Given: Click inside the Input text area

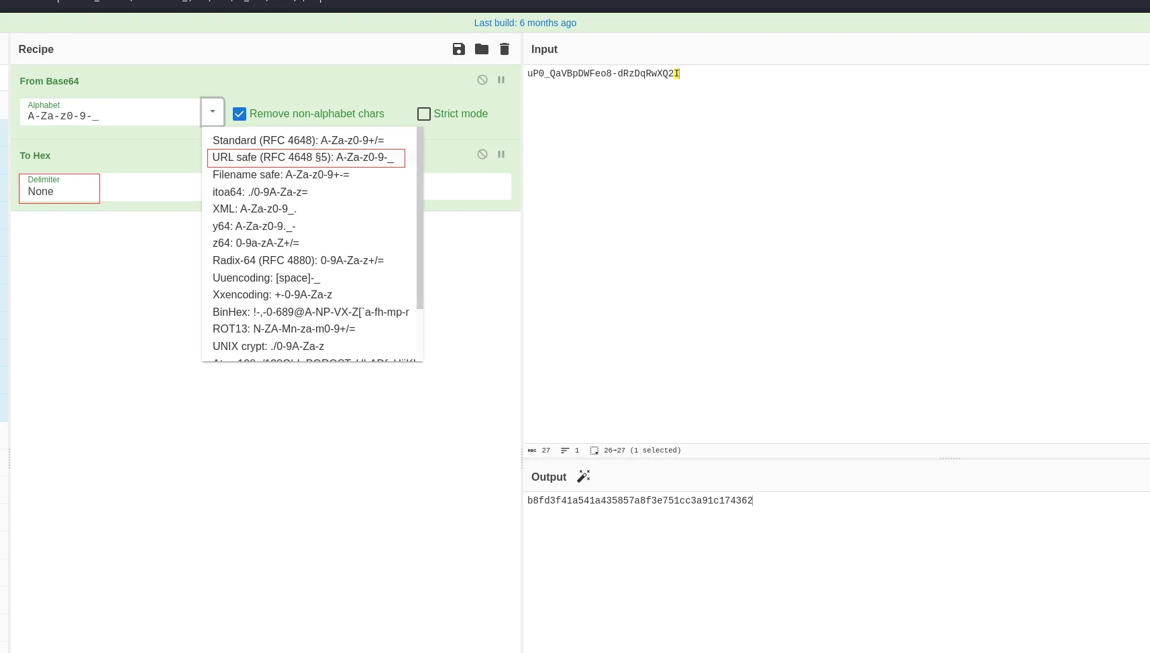Looking at the screenshot, I should click(x=836, y=253).
